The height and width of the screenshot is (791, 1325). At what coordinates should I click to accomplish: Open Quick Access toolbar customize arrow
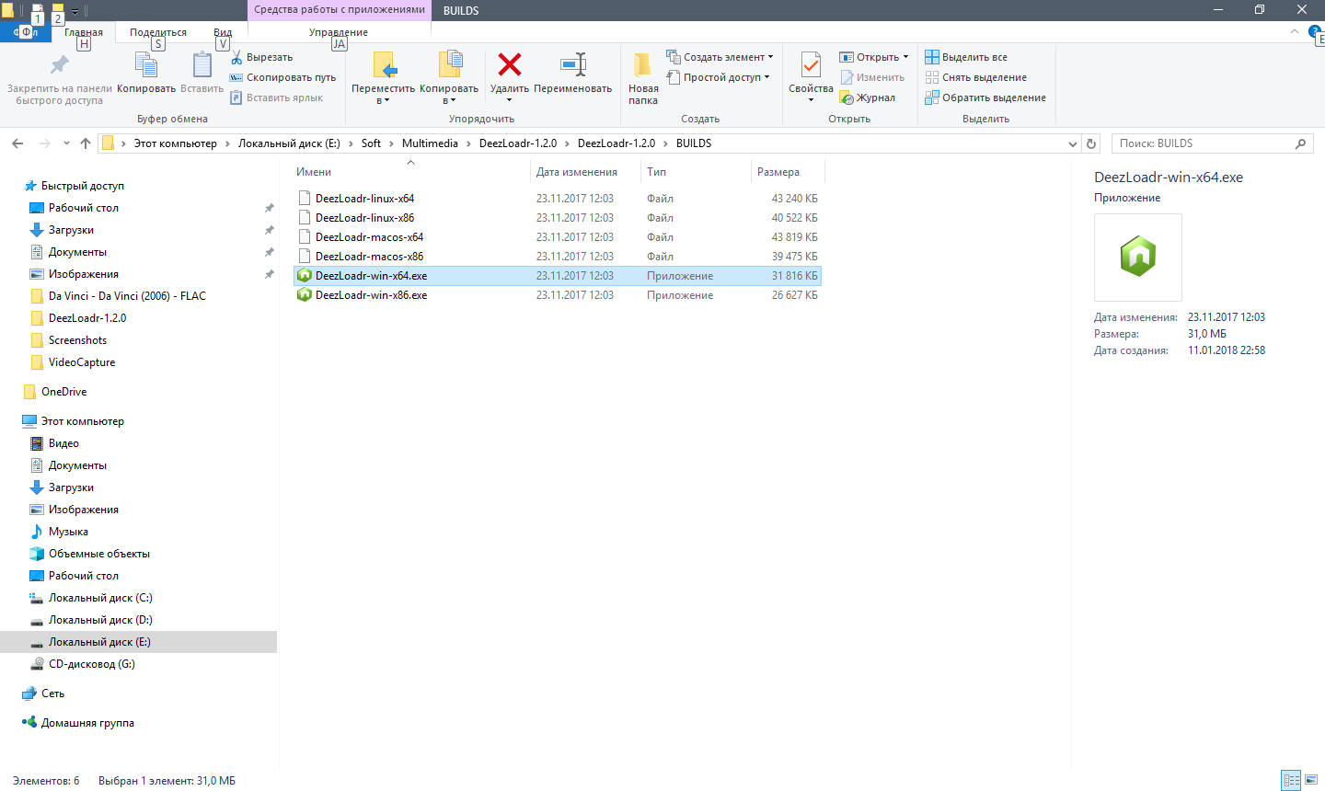75,11
